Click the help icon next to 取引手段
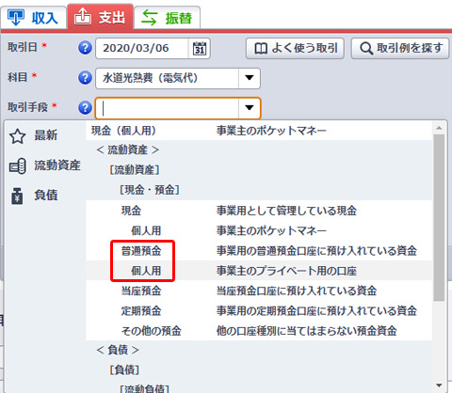The width and height of the screenshot is (452, 393). (x=85, y=107)
